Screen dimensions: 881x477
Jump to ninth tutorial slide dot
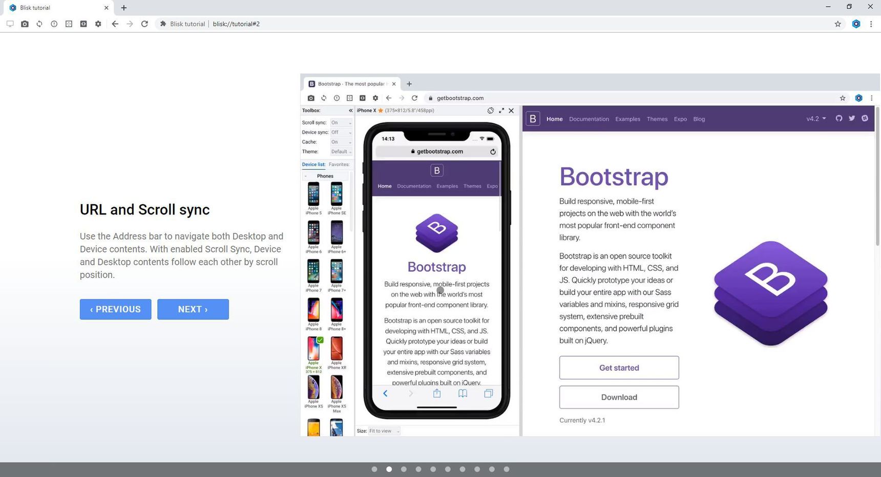click(492, 469)
